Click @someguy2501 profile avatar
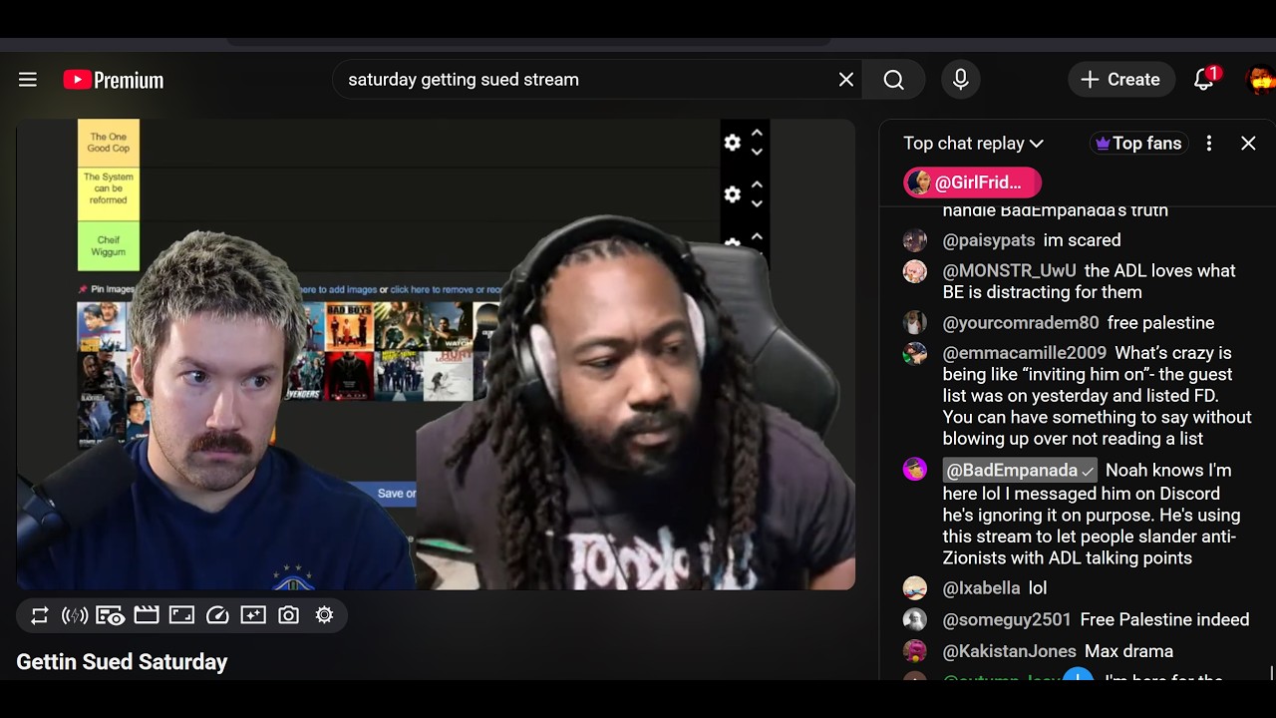The height and width of the screenshot is (718, 1276). click(915, 620)
